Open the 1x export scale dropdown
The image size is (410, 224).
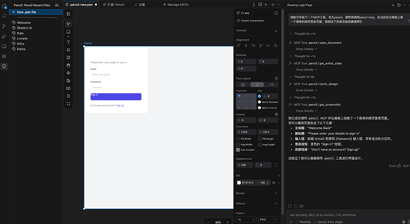coord(246,219)
